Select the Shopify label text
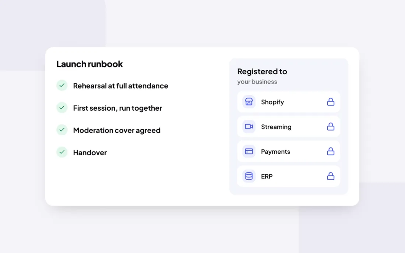The height and width of the screenshot is (253, 405). [x=272, y=102]
